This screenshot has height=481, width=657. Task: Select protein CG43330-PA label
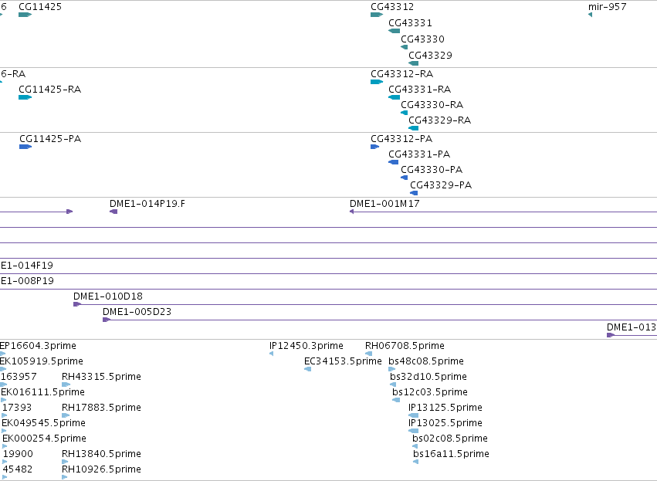[x=432, y=170]
